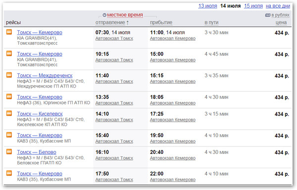
Task: Sort by the отправление column
Action: click(110, 23)
